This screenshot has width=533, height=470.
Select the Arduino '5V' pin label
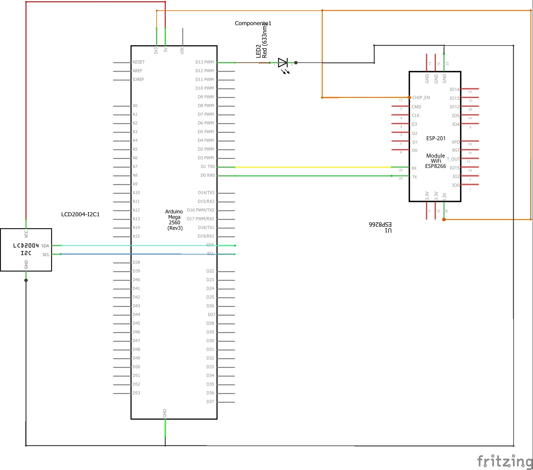(x=166, y=50)
